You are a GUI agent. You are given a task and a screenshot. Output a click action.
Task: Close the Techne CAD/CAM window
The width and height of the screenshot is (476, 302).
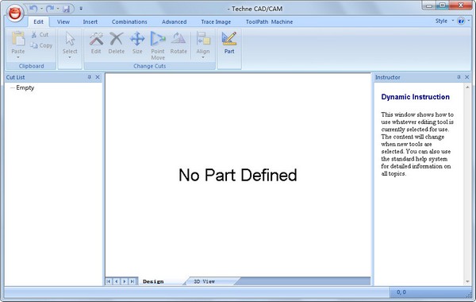[x=460, y=6]
